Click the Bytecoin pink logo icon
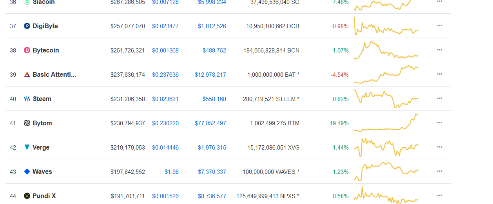 tap(27, 51)
